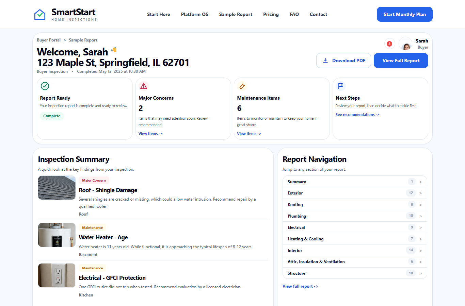Click the SmartStart house logo icon
The width and height of the screenshot is (465, 306).
tap(40, 14)
